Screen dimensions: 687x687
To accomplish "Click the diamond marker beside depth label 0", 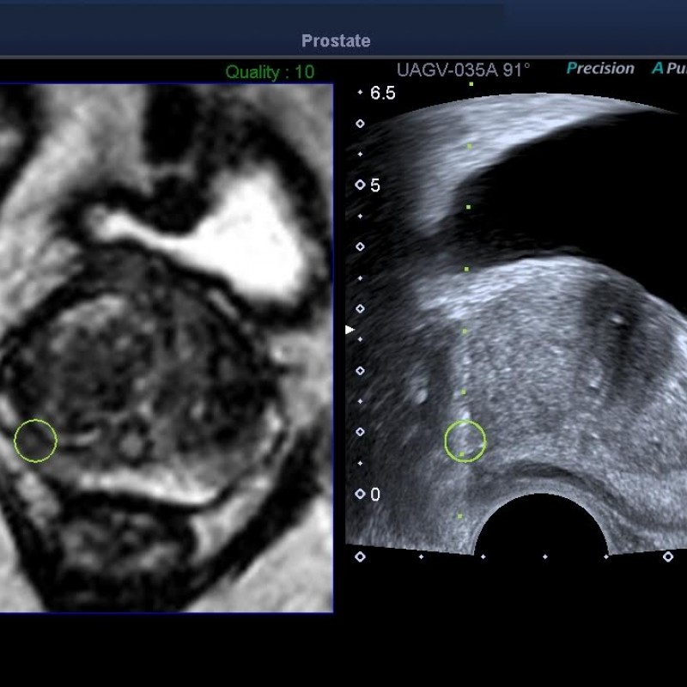I will pos(360,495).
